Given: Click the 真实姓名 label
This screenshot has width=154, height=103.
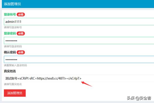Looking at the screenshot, I should click(10, 71).
